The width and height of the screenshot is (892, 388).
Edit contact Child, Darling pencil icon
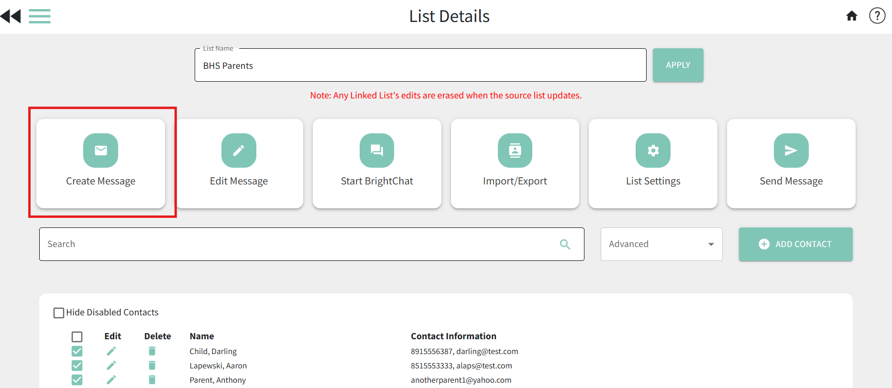pos(111,351)
